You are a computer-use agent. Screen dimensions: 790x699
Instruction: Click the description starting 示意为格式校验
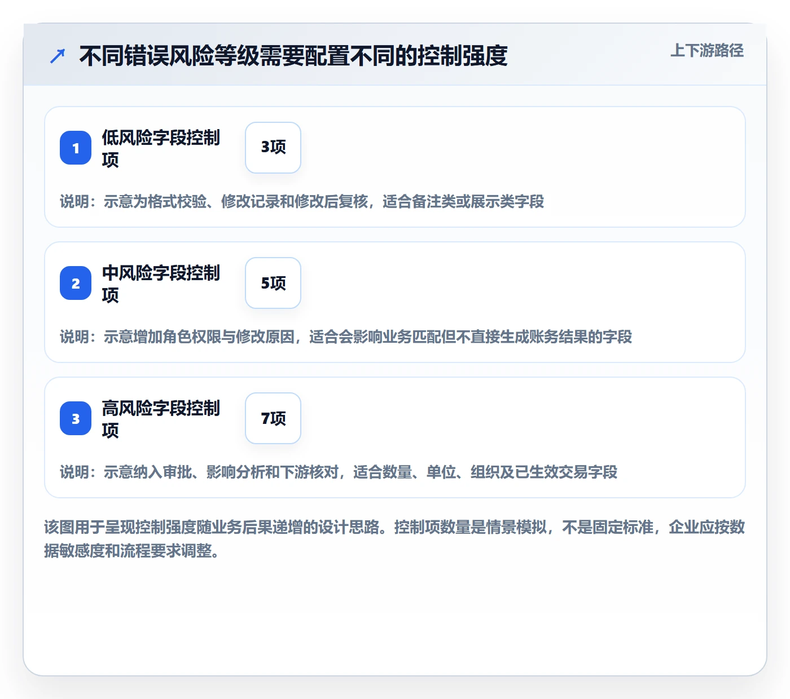(302, 201)
